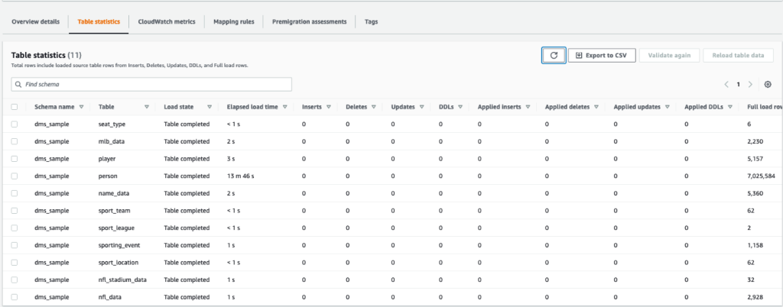
Task: Toggle the select-all header checkbox
Action: point(15,107)
